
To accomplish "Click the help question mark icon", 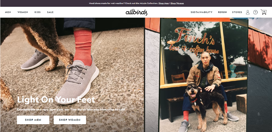I will [255, 12].
